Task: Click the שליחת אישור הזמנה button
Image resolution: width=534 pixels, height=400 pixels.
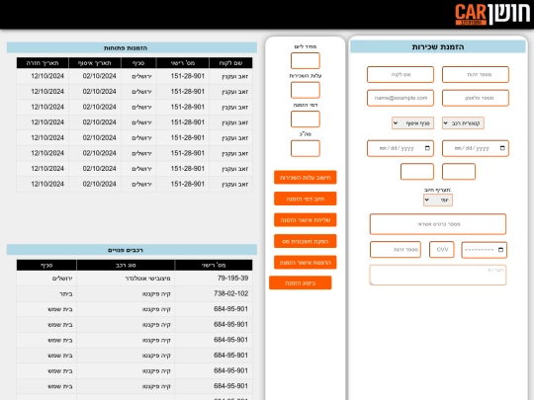Action: pyautogui.click(x=306, y=220)
